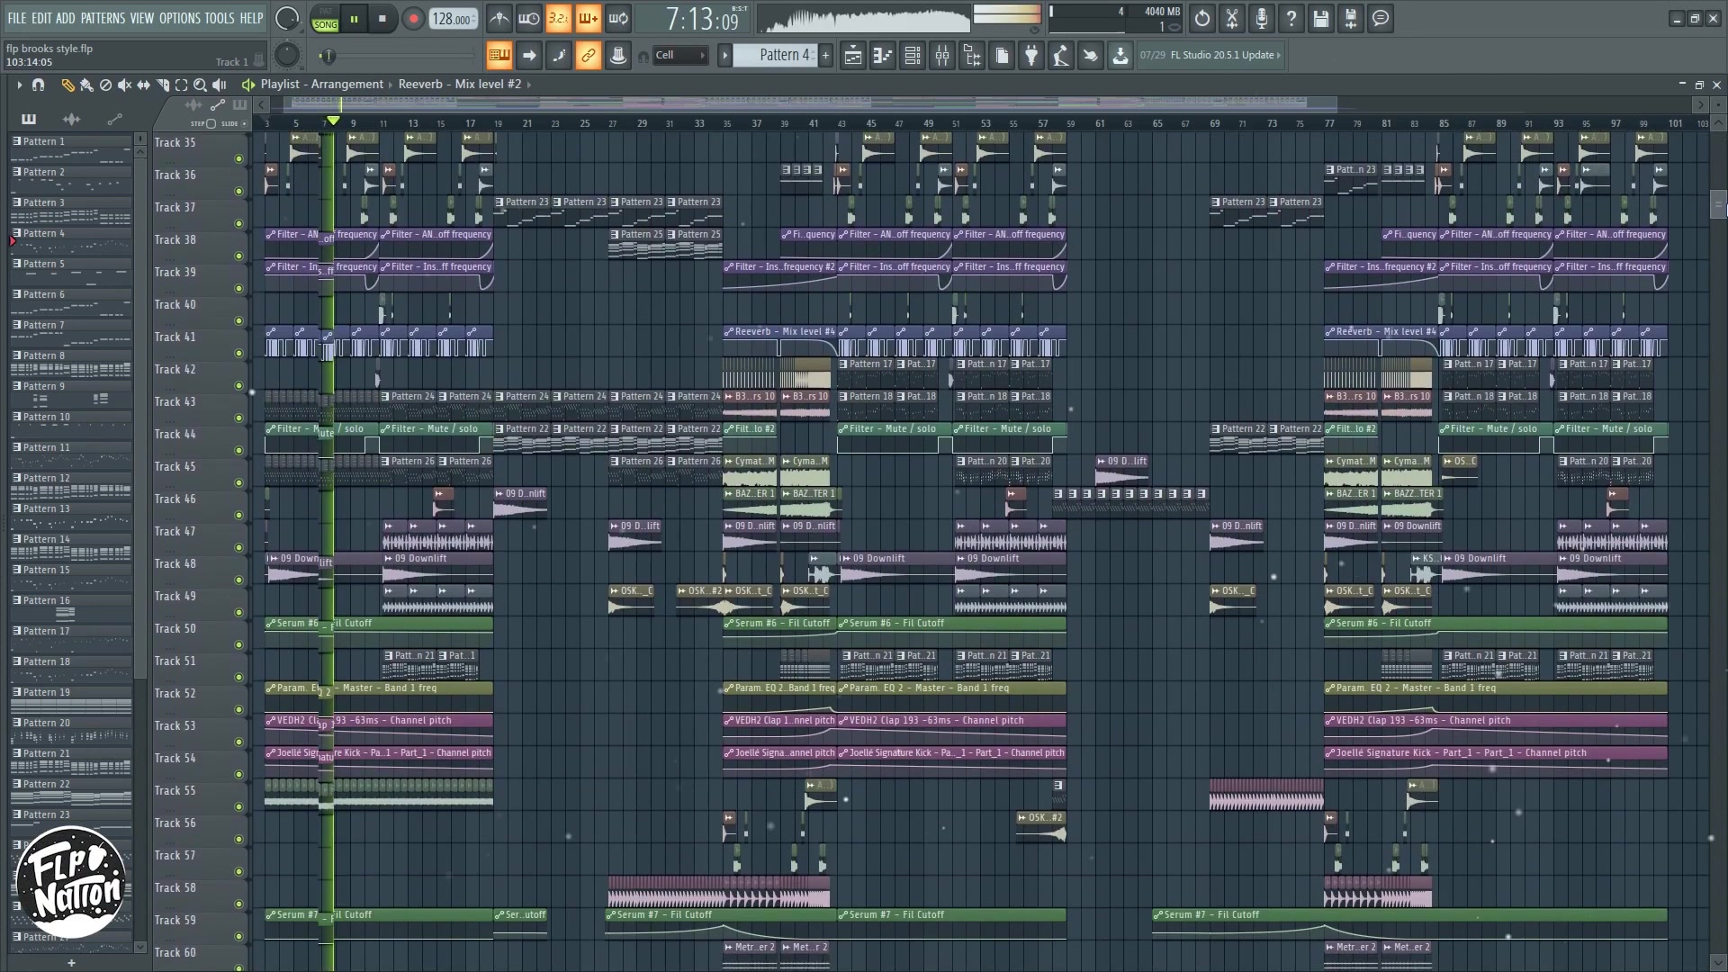Select the mute tool in playlist toolbar

pos(124,85)
